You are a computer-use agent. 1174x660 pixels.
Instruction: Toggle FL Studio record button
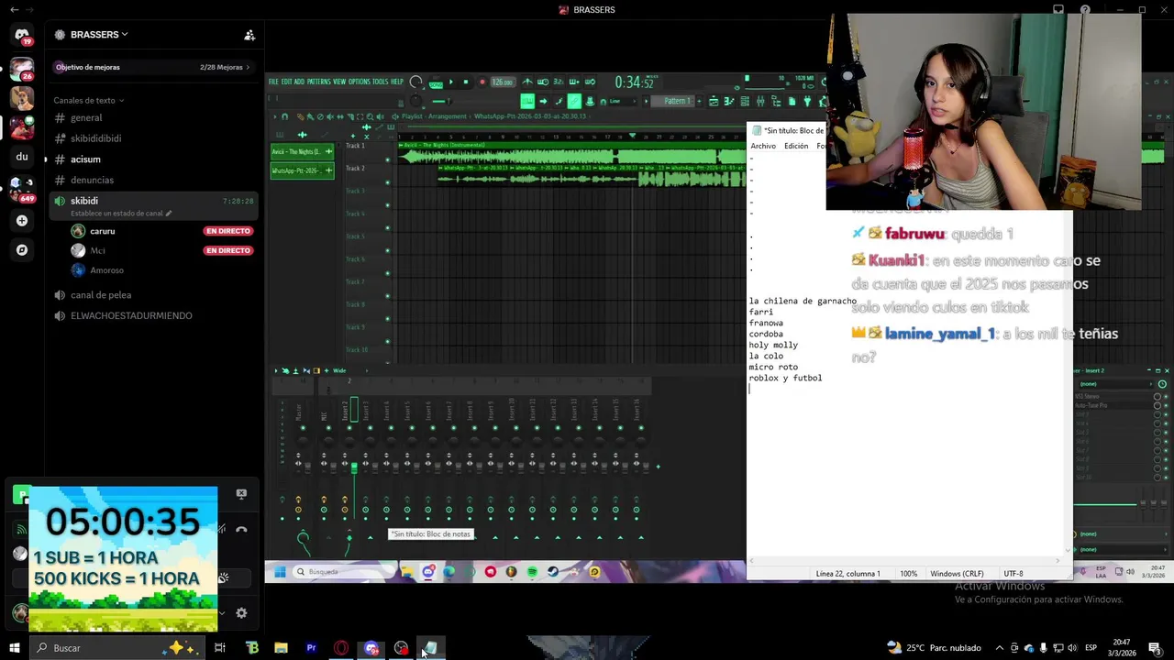click(x=482, y=82)
